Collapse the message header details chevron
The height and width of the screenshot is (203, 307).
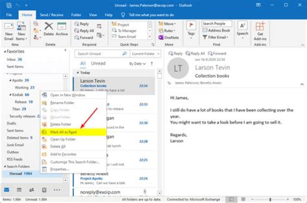302,84
